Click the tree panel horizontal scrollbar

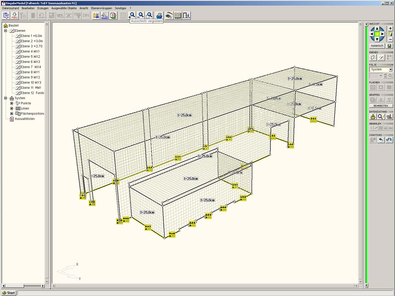coord(24,286)
